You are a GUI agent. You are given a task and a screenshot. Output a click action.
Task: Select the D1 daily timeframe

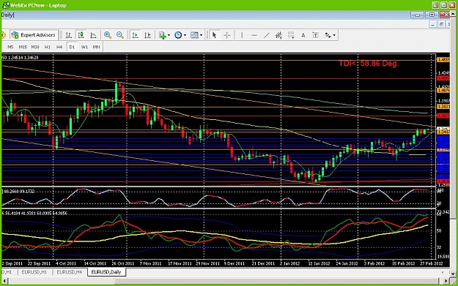tap(72, 47)
